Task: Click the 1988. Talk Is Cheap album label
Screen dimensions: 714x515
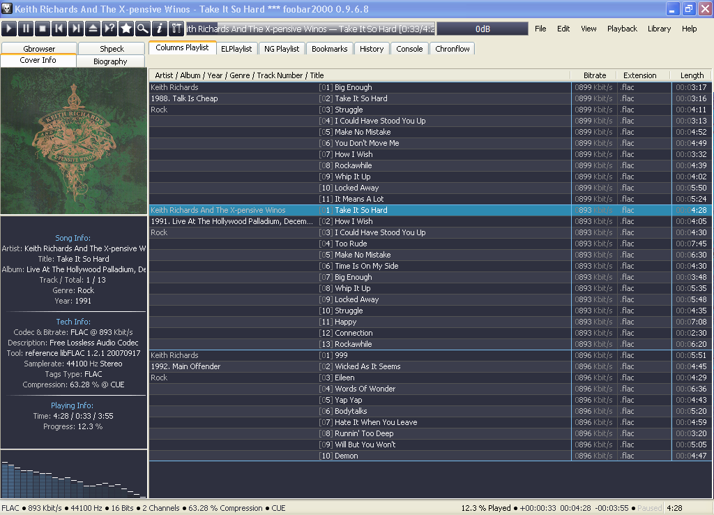Action: coord(184,98)
